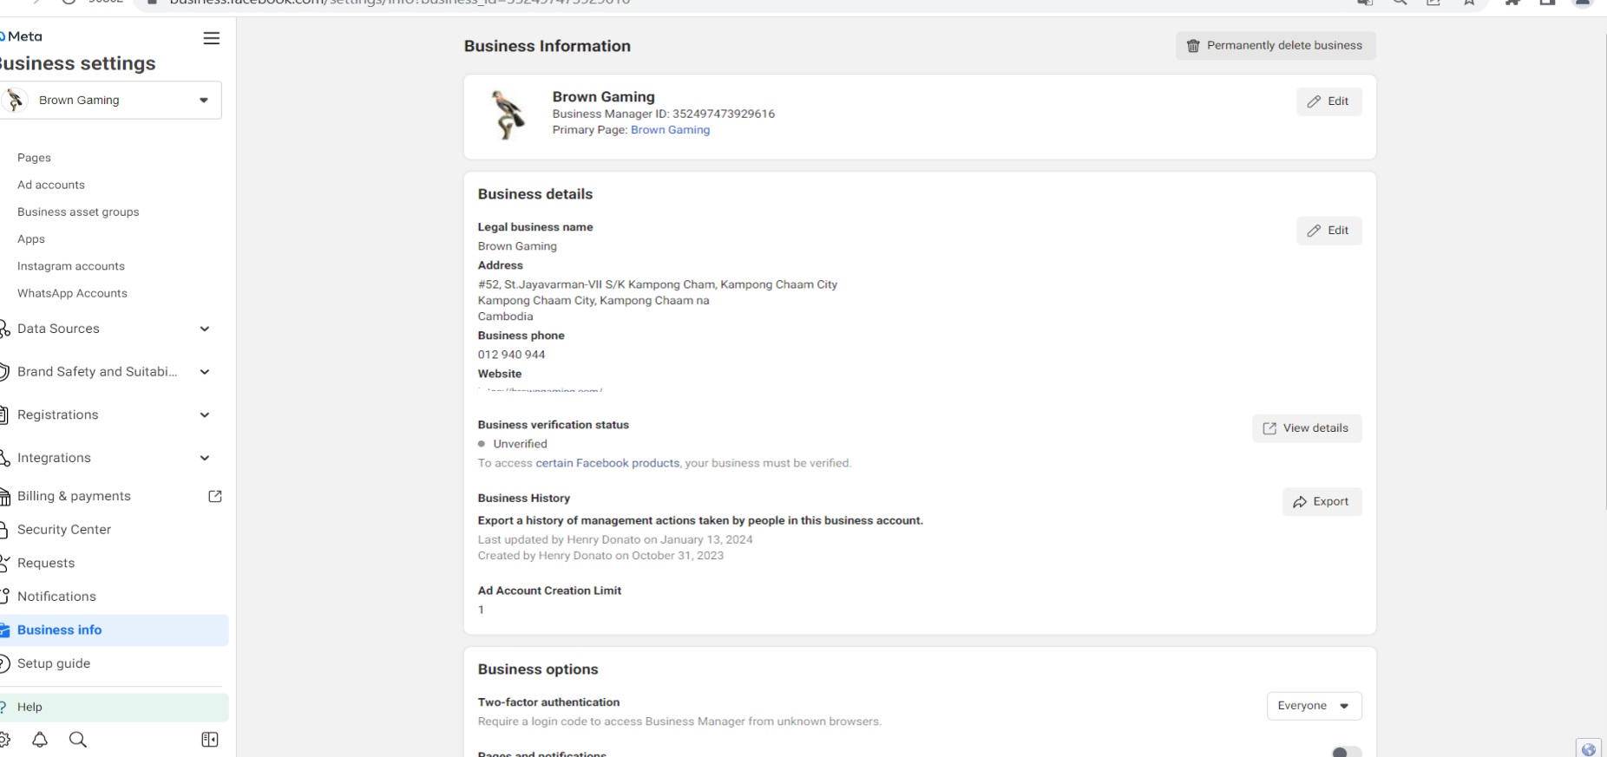Select Registrations menu label
Image resolution: width=1607 pixels, height=757 pixels.
click(x=58, y=414)
